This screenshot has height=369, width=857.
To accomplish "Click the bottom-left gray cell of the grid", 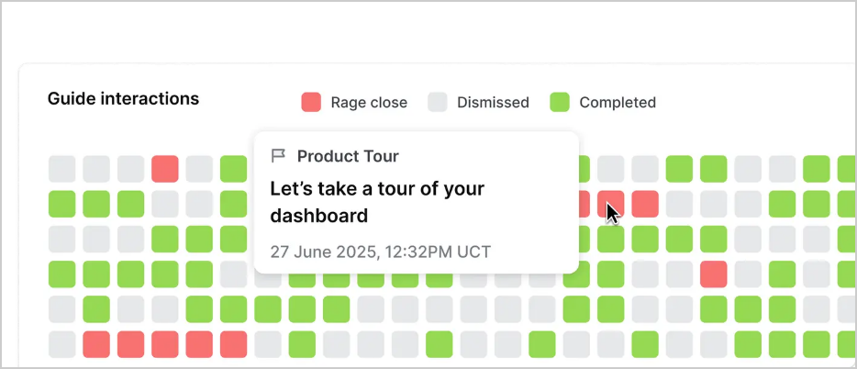I will click(62, 344).
